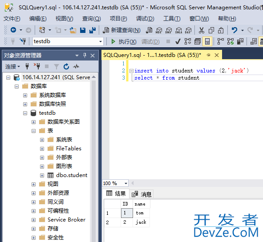Expand the dbo.student table node
Viewport: 263px width, 242px height.
click(x=42, y=175)
